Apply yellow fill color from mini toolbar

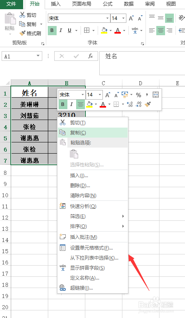point(89,104)
